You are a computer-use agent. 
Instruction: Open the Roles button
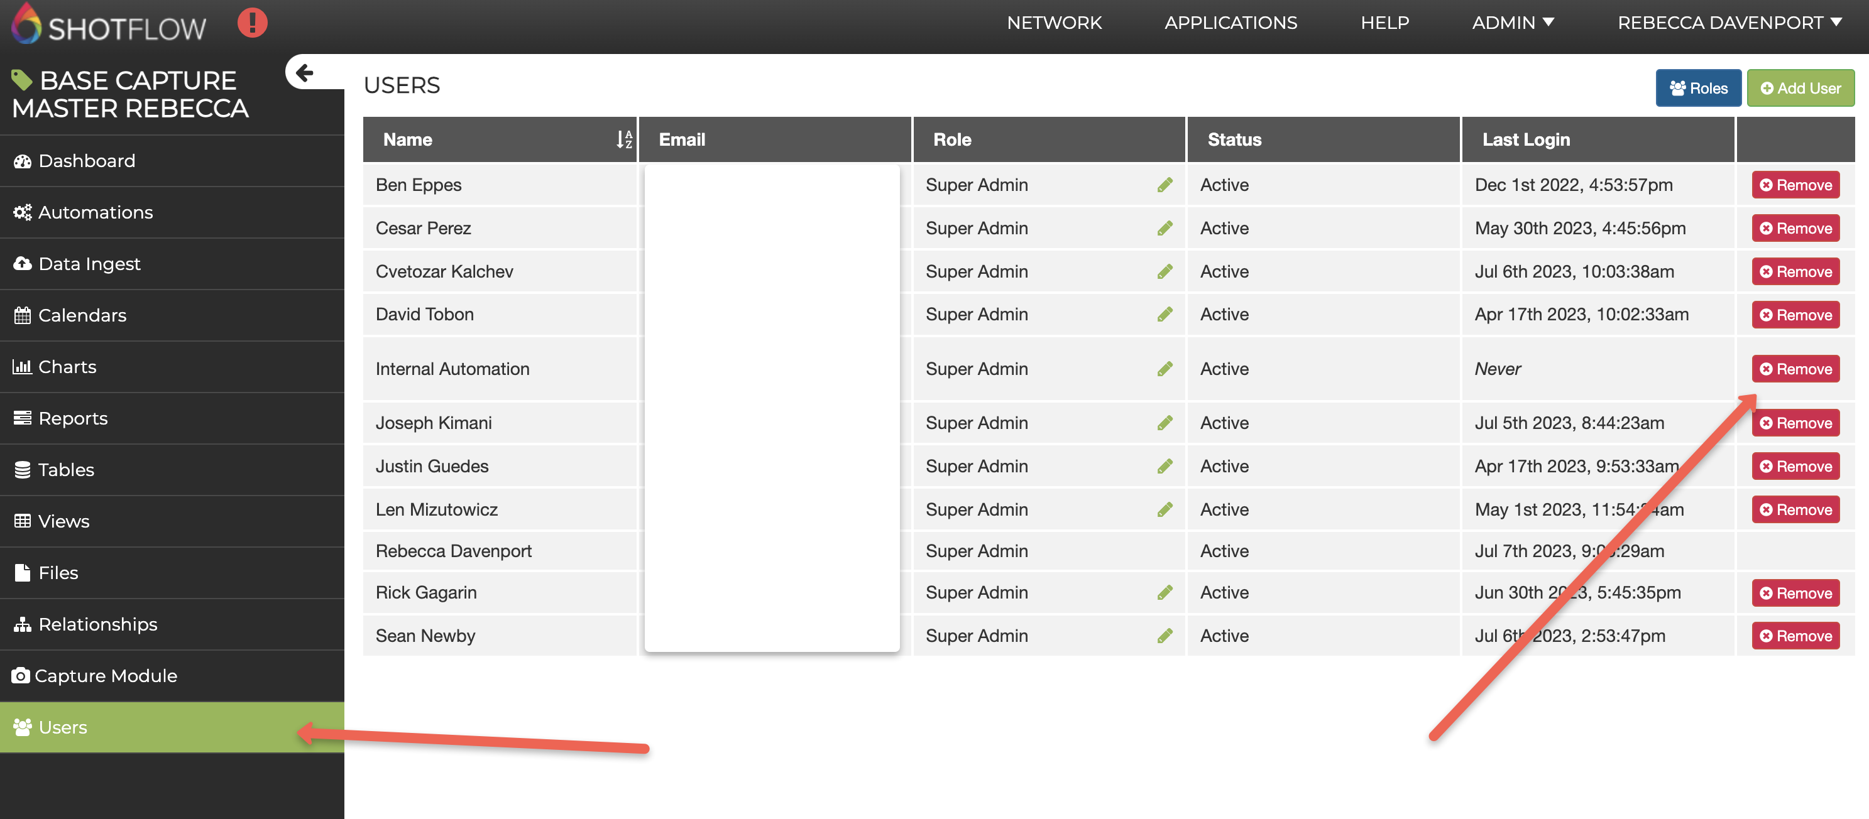pyautogui.click(x=1698, y=89)
